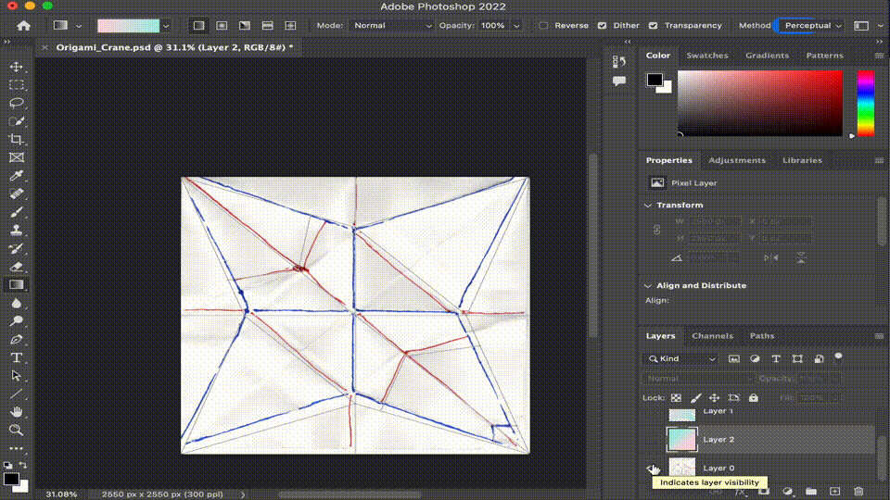Select the Crop tool

coord(17,140)
